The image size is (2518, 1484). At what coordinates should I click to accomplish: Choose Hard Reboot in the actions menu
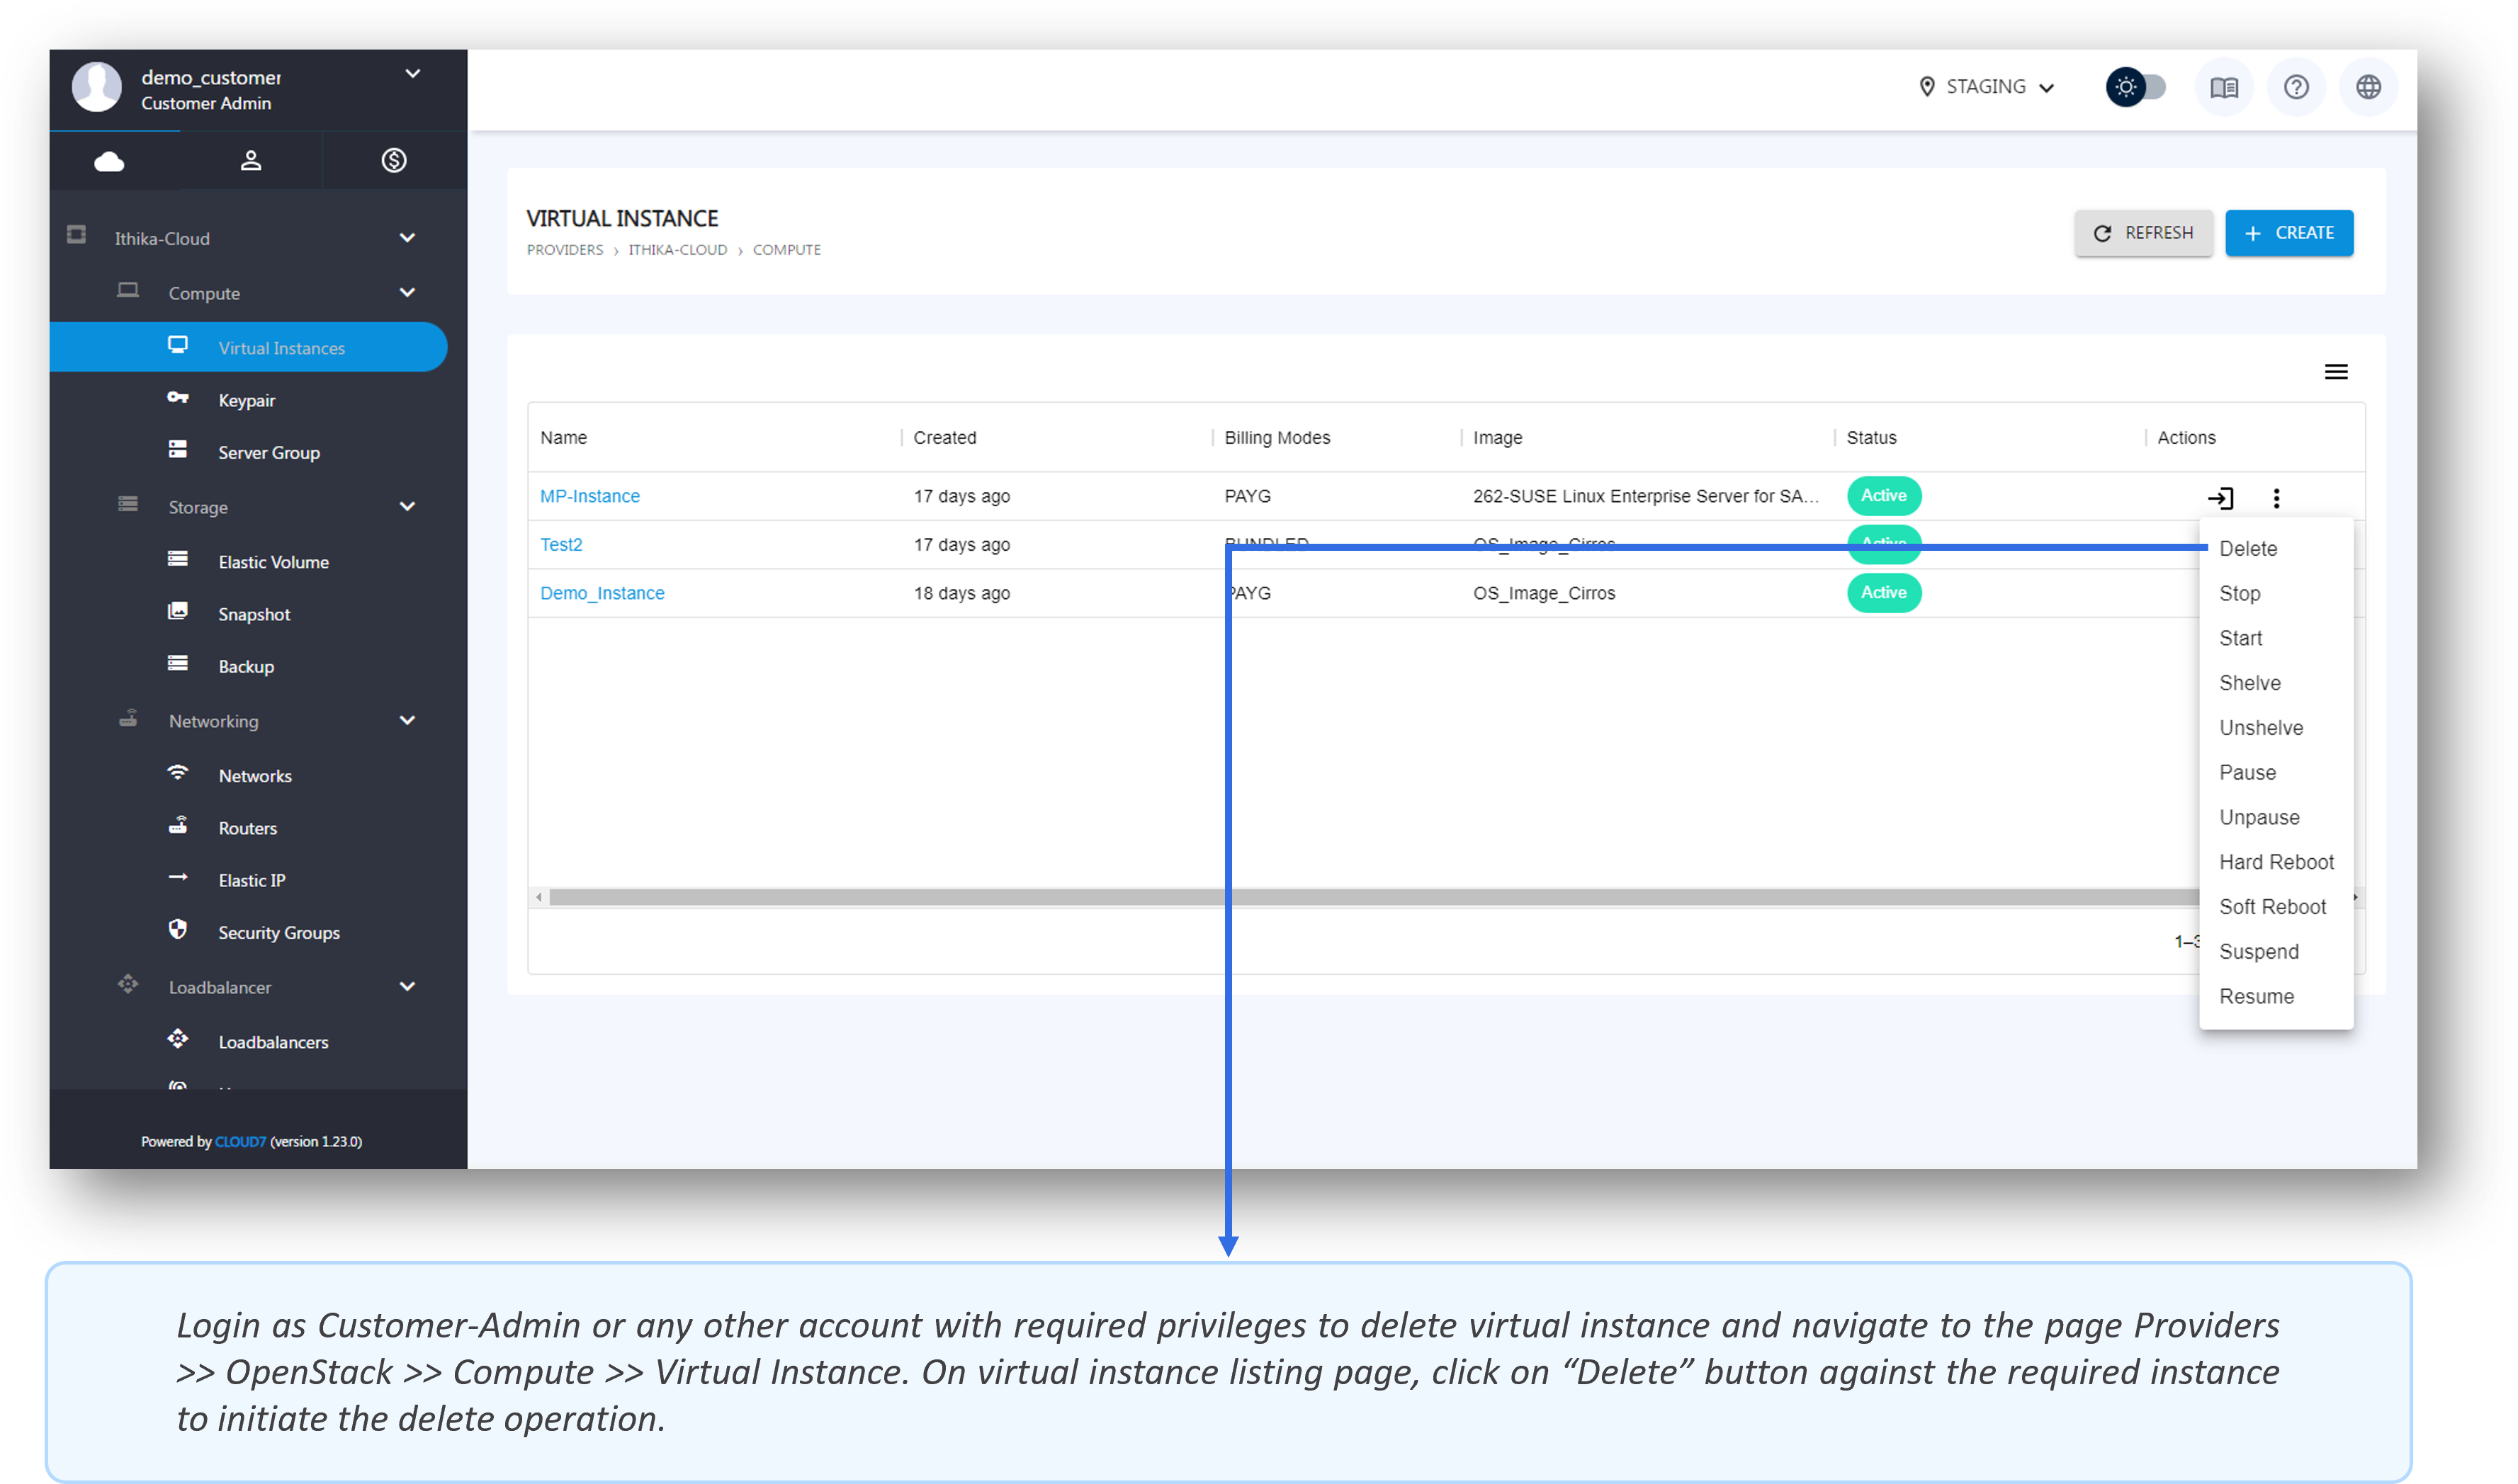(x=2276, y=862)
